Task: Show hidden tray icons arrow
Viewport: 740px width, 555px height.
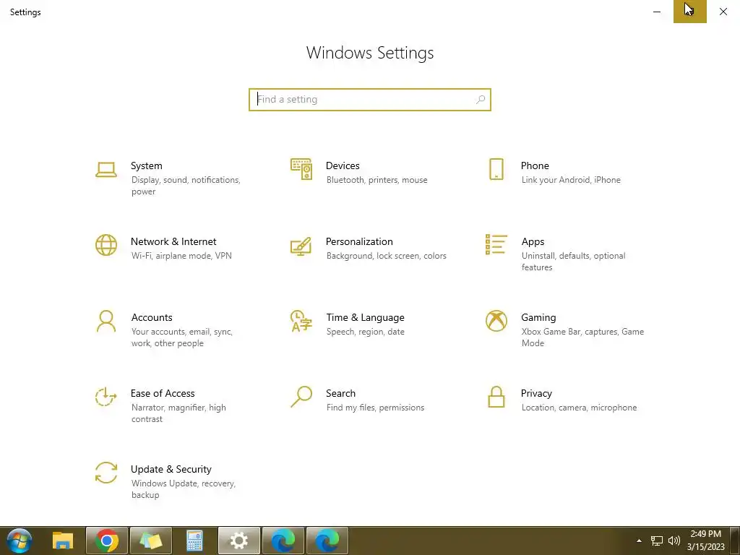Action: (x=639, y=541)
